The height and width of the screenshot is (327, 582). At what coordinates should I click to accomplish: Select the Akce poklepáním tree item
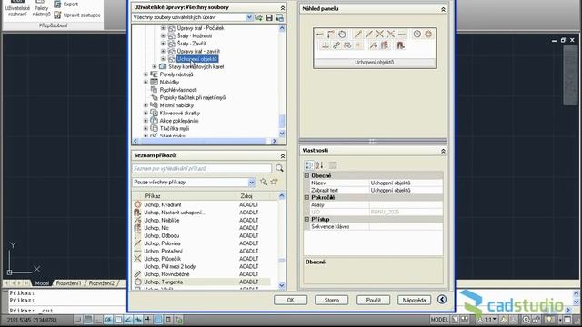[x=179, y=121]
